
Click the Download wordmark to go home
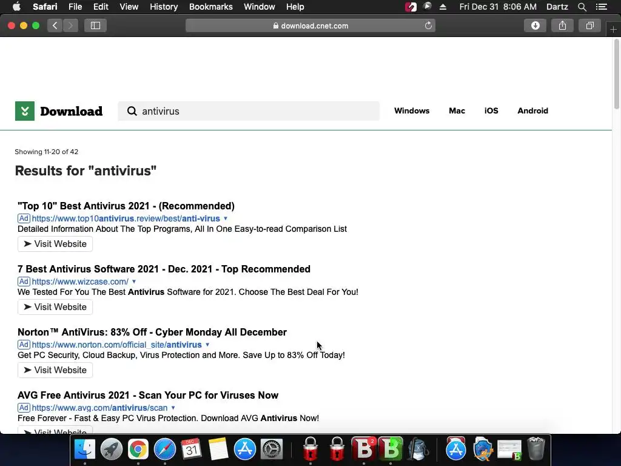point(72,111)
